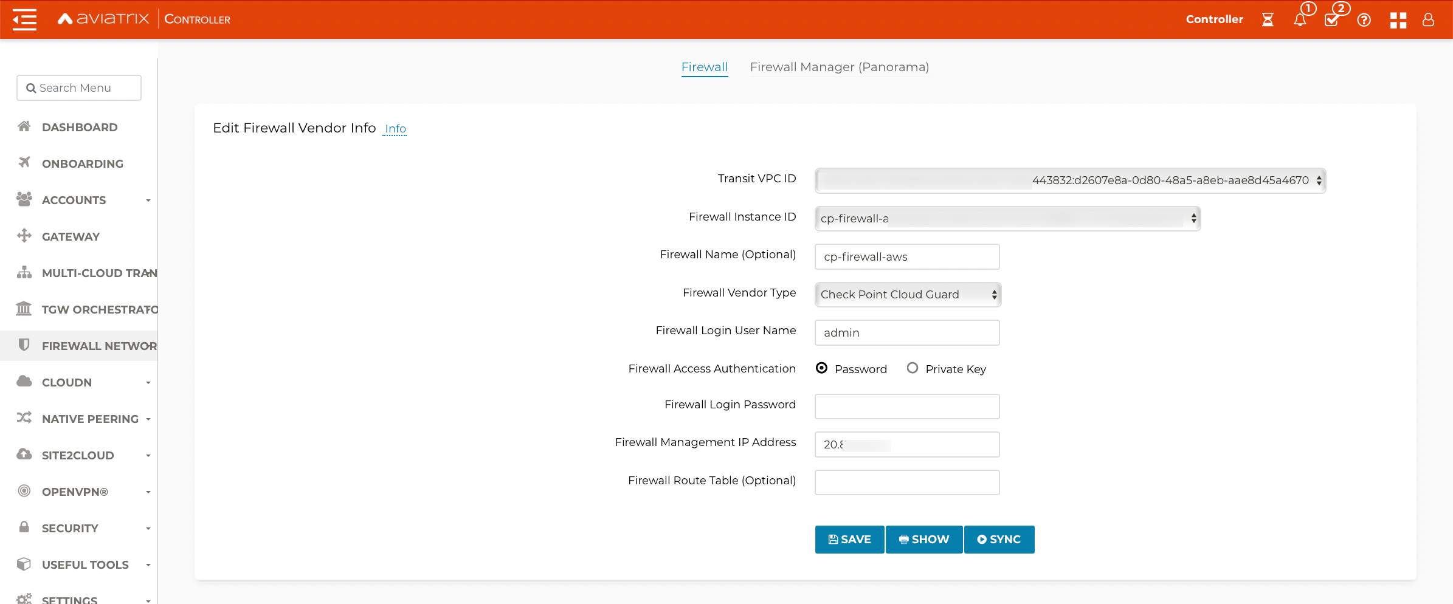This screenshot has width=1453, height=604.
Task: Open the user profile icon
Action: [1428, 20]
